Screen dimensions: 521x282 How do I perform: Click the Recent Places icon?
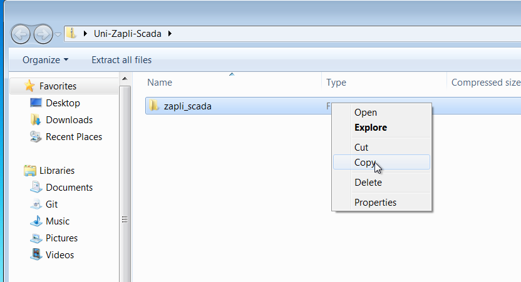[36, 137]
